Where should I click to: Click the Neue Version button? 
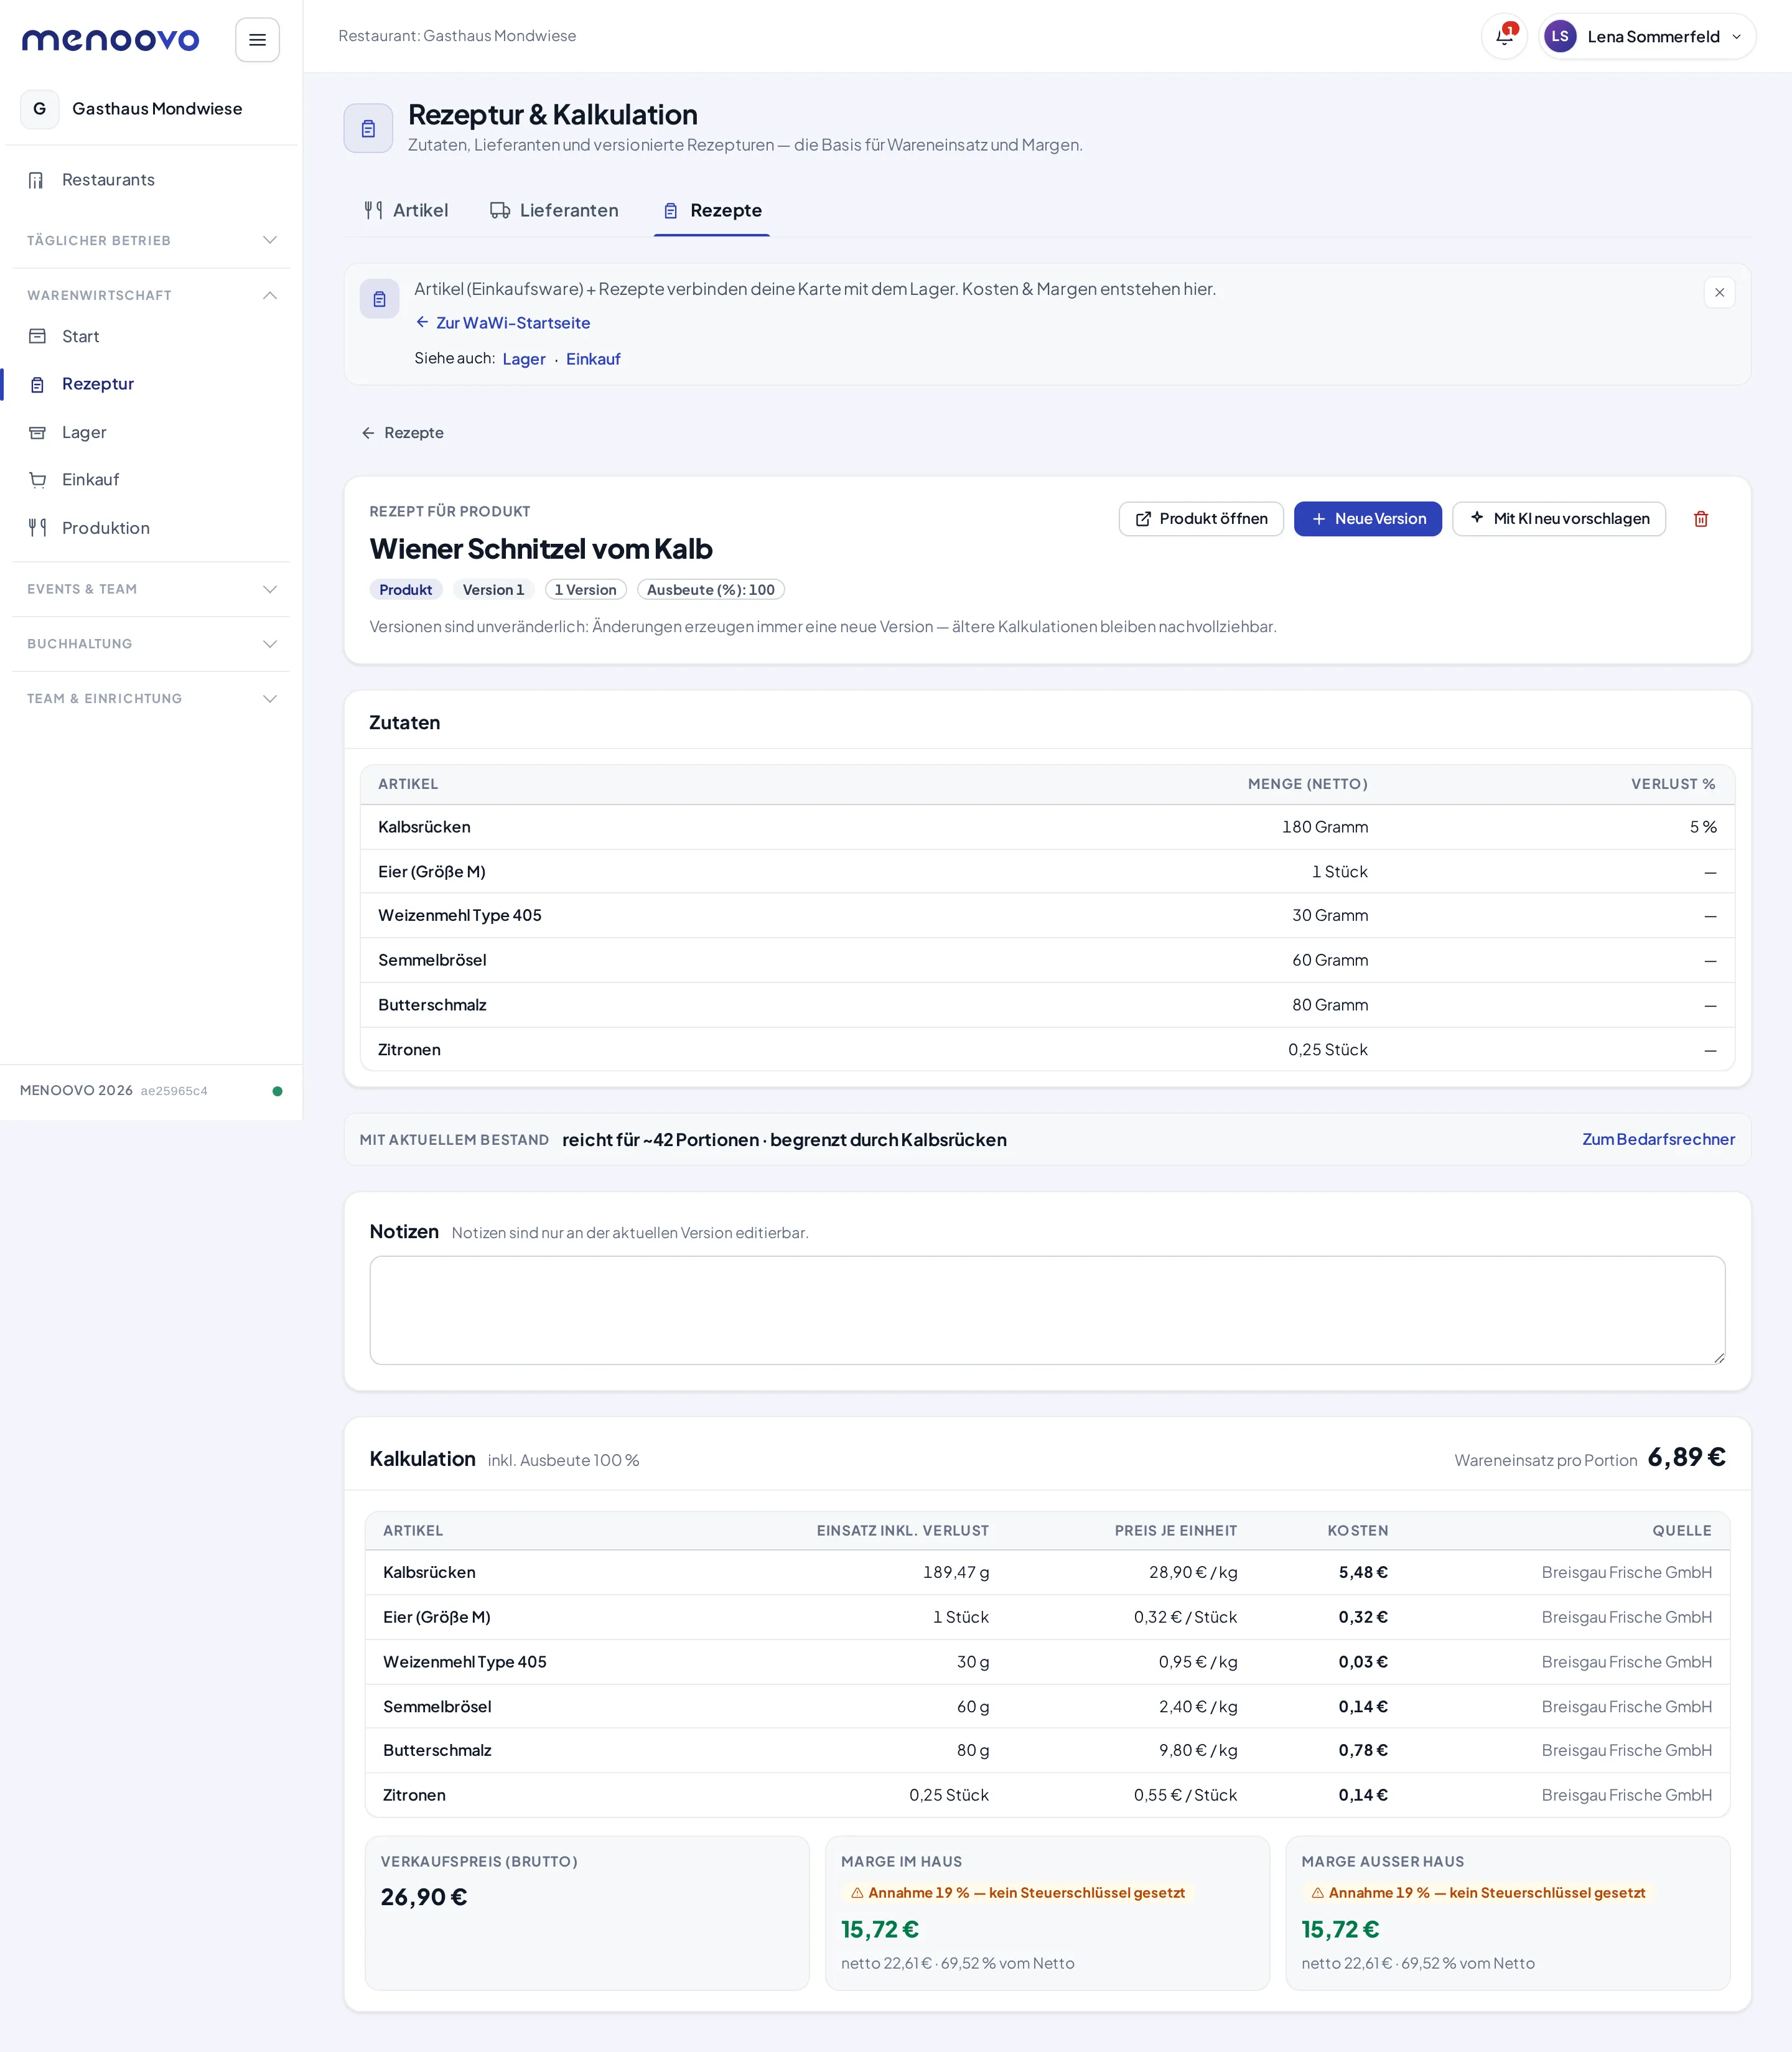tap(1367, 519)
